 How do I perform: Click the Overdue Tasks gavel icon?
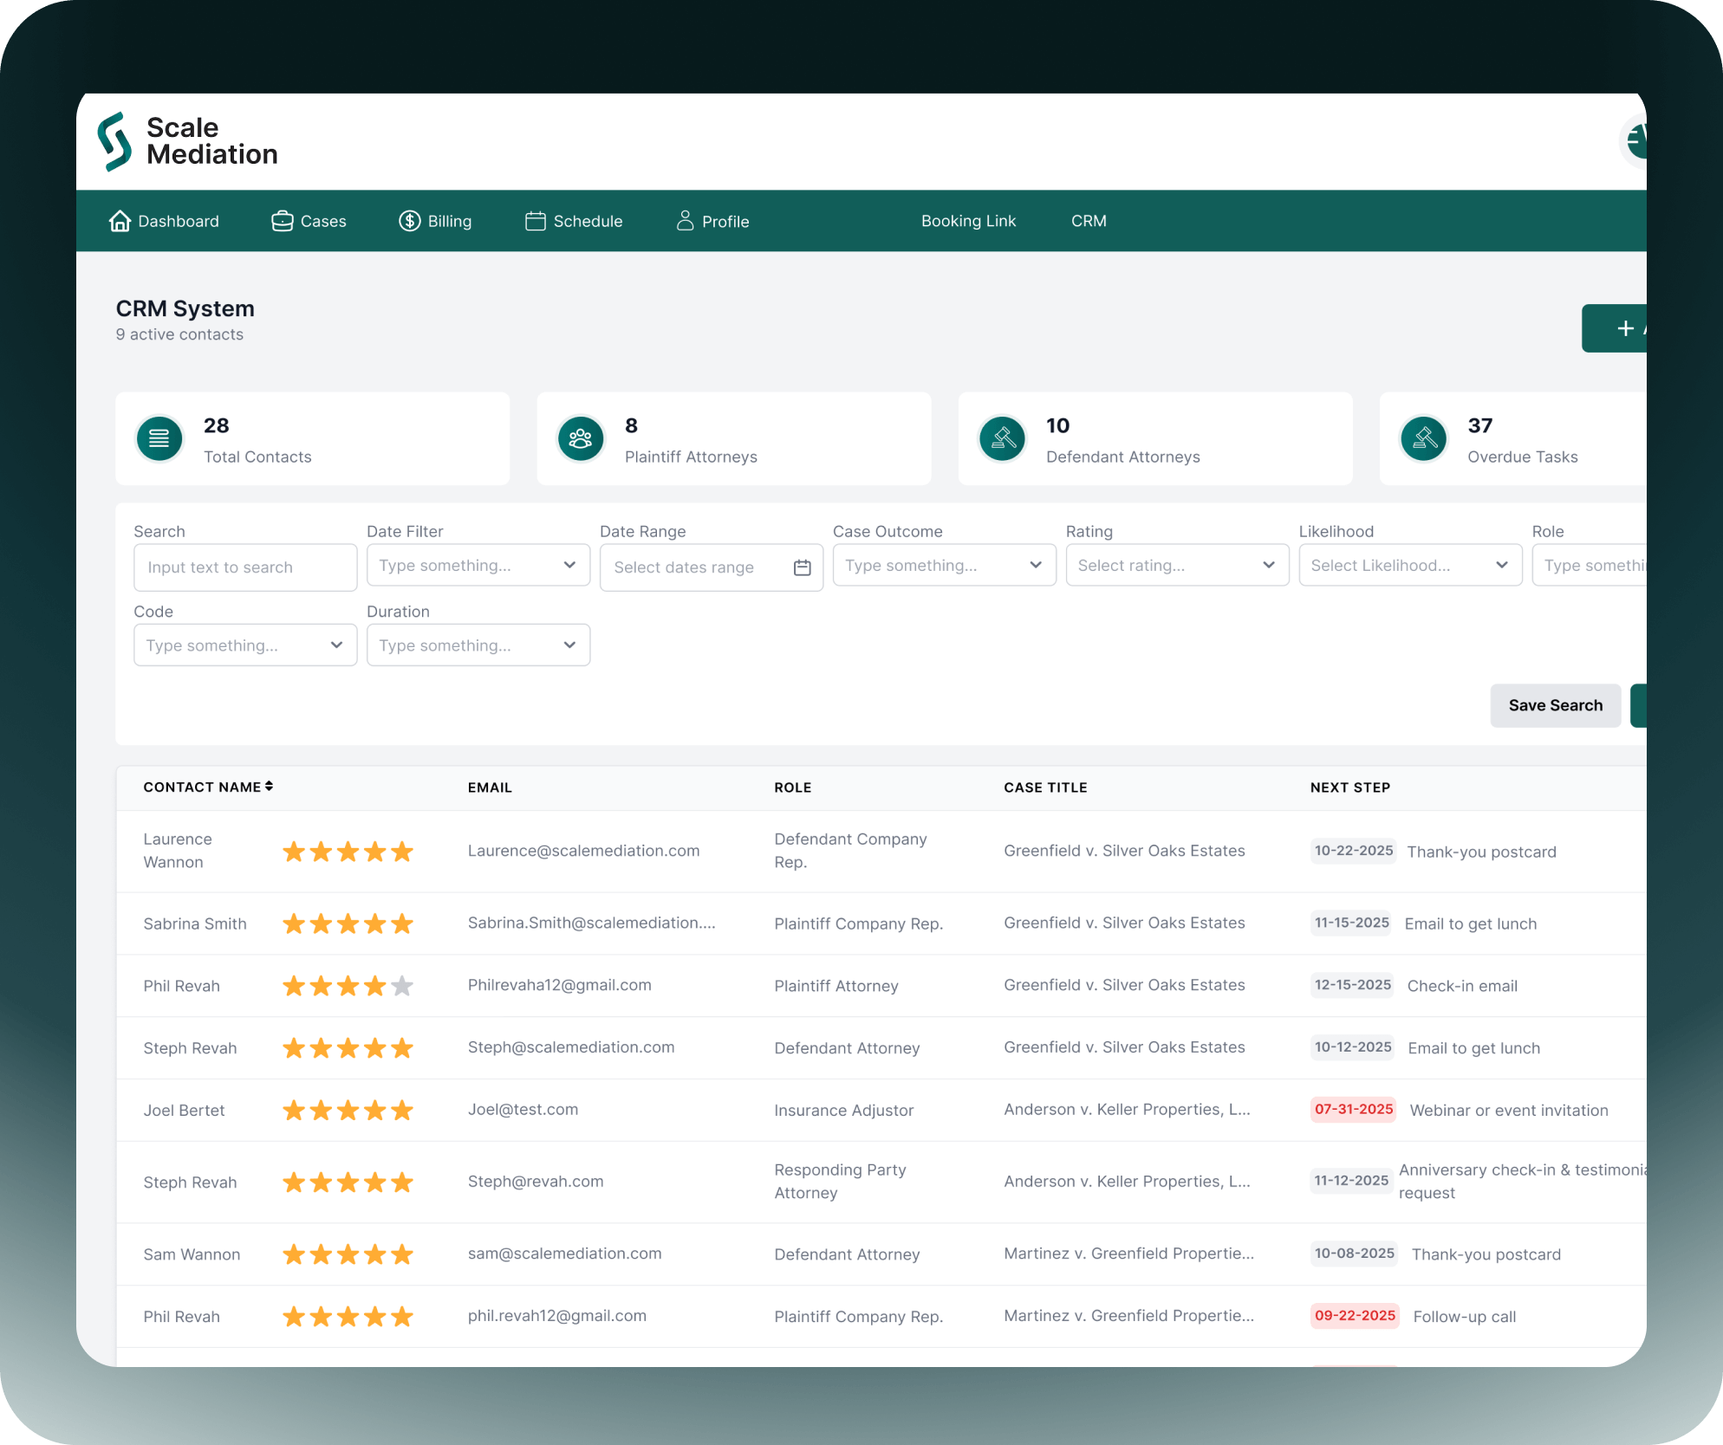point(1424,439)
